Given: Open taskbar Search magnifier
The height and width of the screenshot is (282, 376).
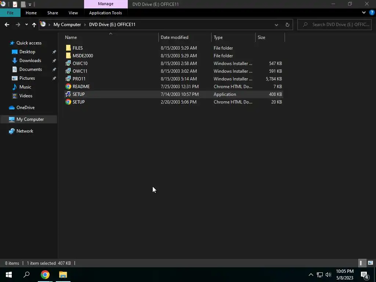Looking at the screenshot, I should point(26,275).
